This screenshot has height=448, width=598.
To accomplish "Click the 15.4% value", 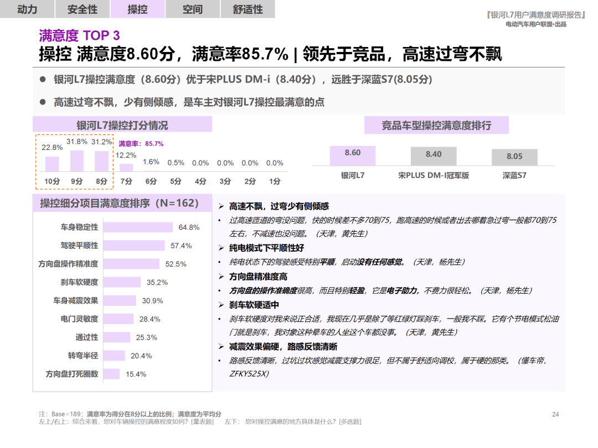I will (x=136, y=374).
